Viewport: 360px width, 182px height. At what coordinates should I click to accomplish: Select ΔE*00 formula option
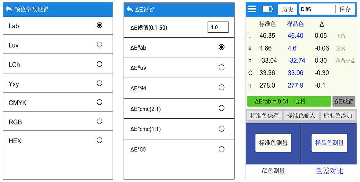coord(179,149)
